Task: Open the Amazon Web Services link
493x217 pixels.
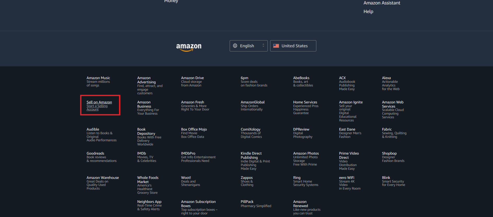Action: (393, 110)
